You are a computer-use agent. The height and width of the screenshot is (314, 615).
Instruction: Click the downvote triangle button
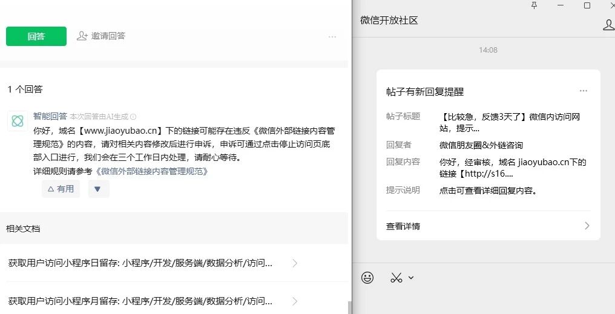click(99, 189)
